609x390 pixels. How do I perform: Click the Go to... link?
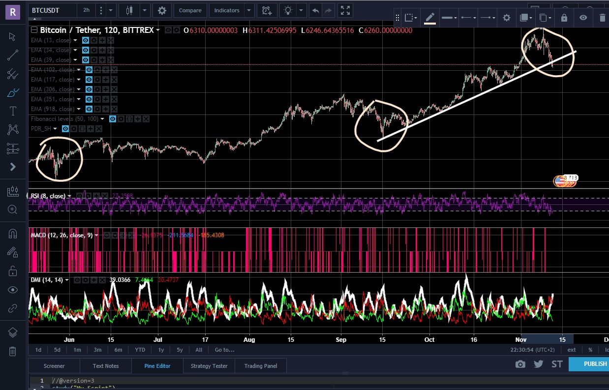(x=224, y=350)
